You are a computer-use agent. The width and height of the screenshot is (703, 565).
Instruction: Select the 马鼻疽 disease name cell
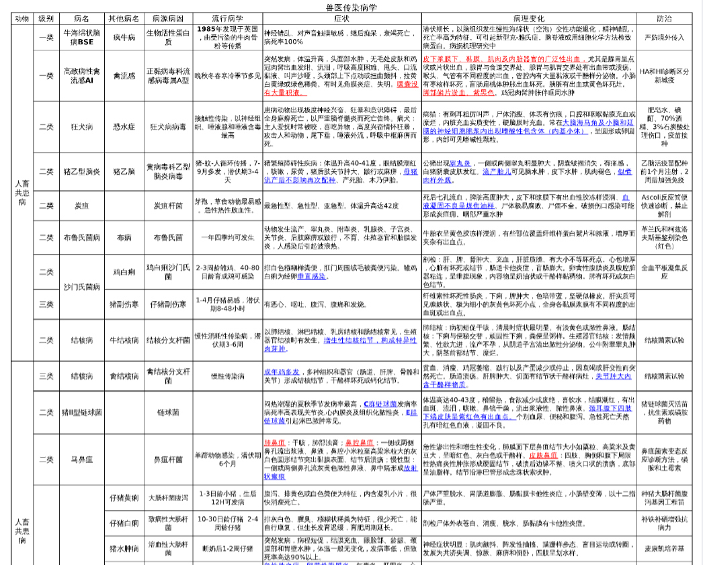tap(81, 460)
